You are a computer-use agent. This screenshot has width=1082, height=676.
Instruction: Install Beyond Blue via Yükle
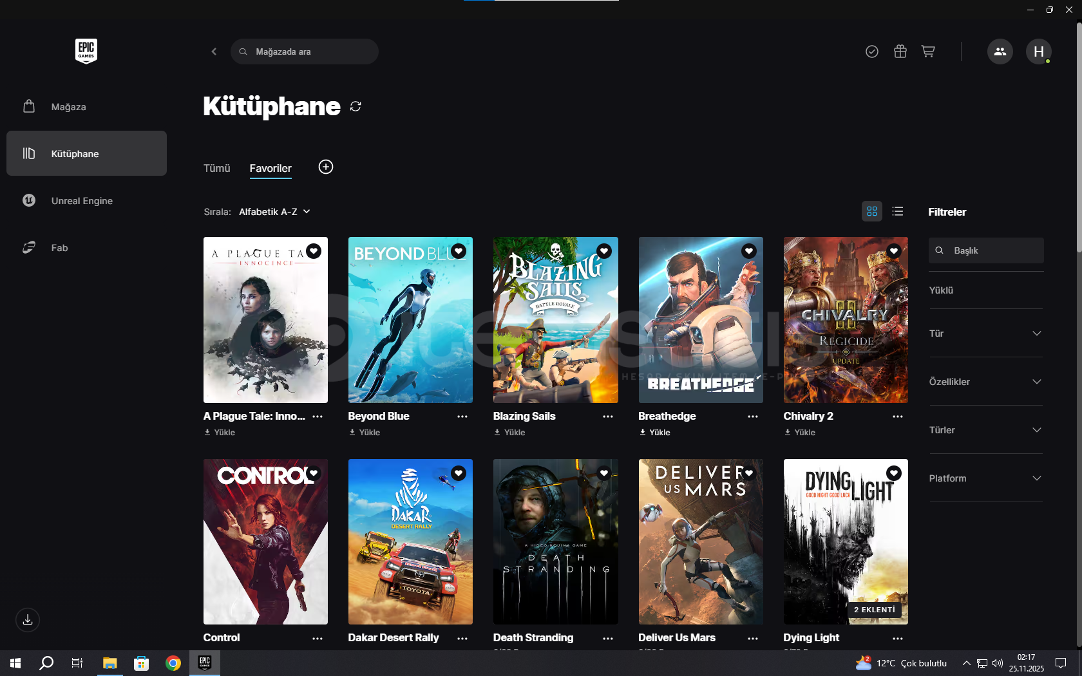click(x=365, y=433)
